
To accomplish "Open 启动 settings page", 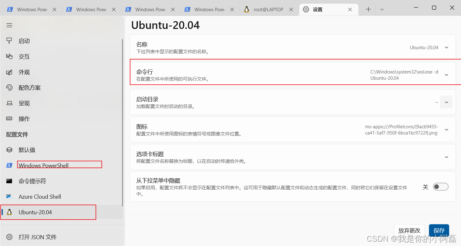I will click(x=62, y=41).
